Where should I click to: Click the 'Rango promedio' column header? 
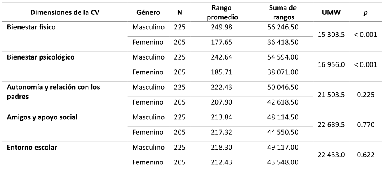(224, 12)
